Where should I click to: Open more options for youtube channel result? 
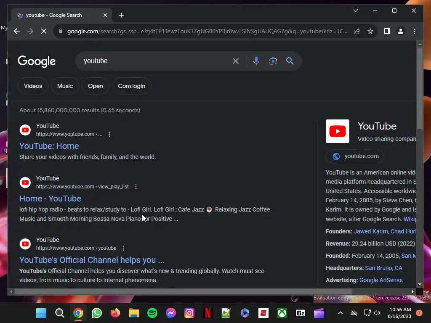pos(123,248)
